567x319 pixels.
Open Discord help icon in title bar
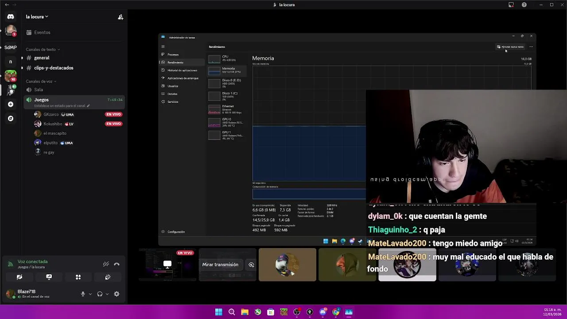click(x=524, y=5)
